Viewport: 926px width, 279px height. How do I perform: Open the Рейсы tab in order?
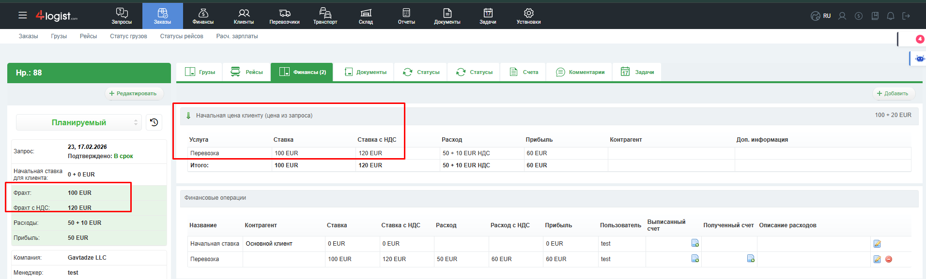click(247, 72)
